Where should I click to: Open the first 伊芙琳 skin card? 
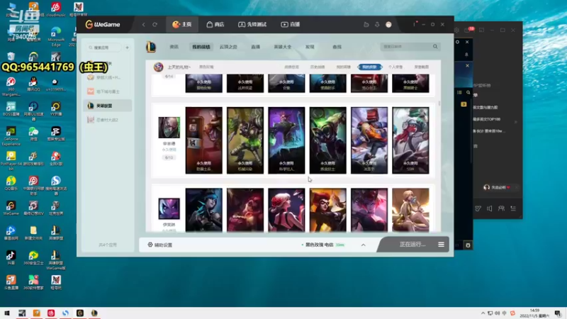[x=204, y=210]
